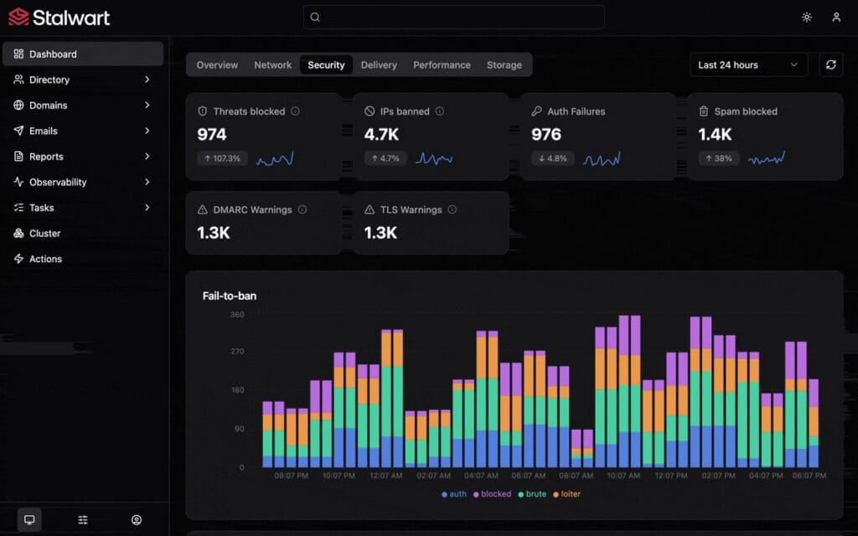Click the monitor icon at sidebar bottom
This screenshot has width=858, height=536.
pyautogui.click(x=31, y=519)
